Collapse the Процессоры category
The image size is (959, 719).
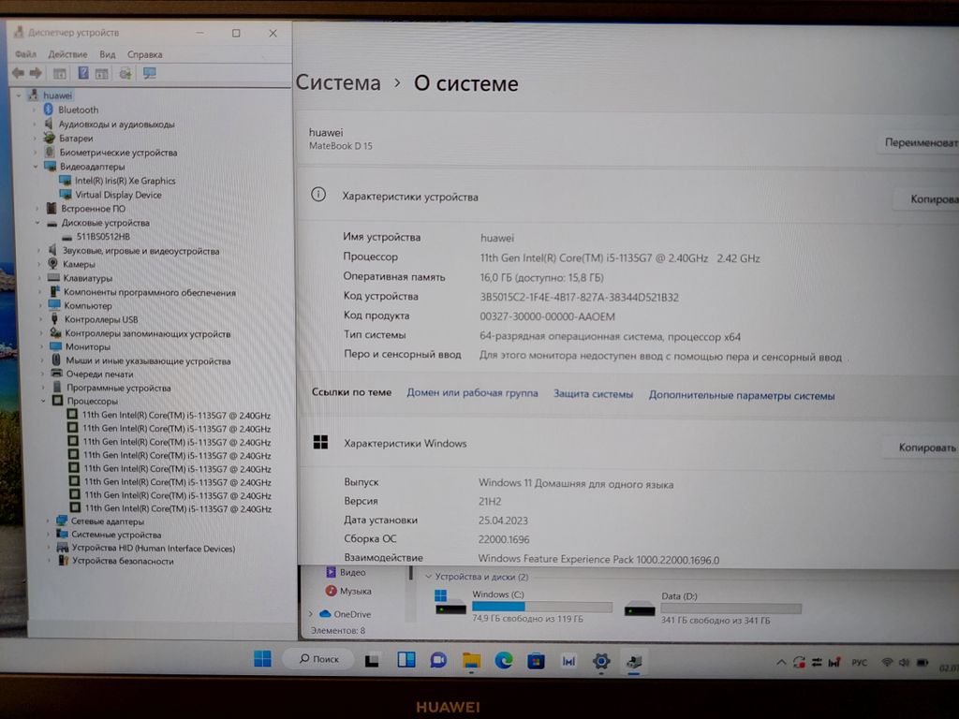click(x=43, y=401)
